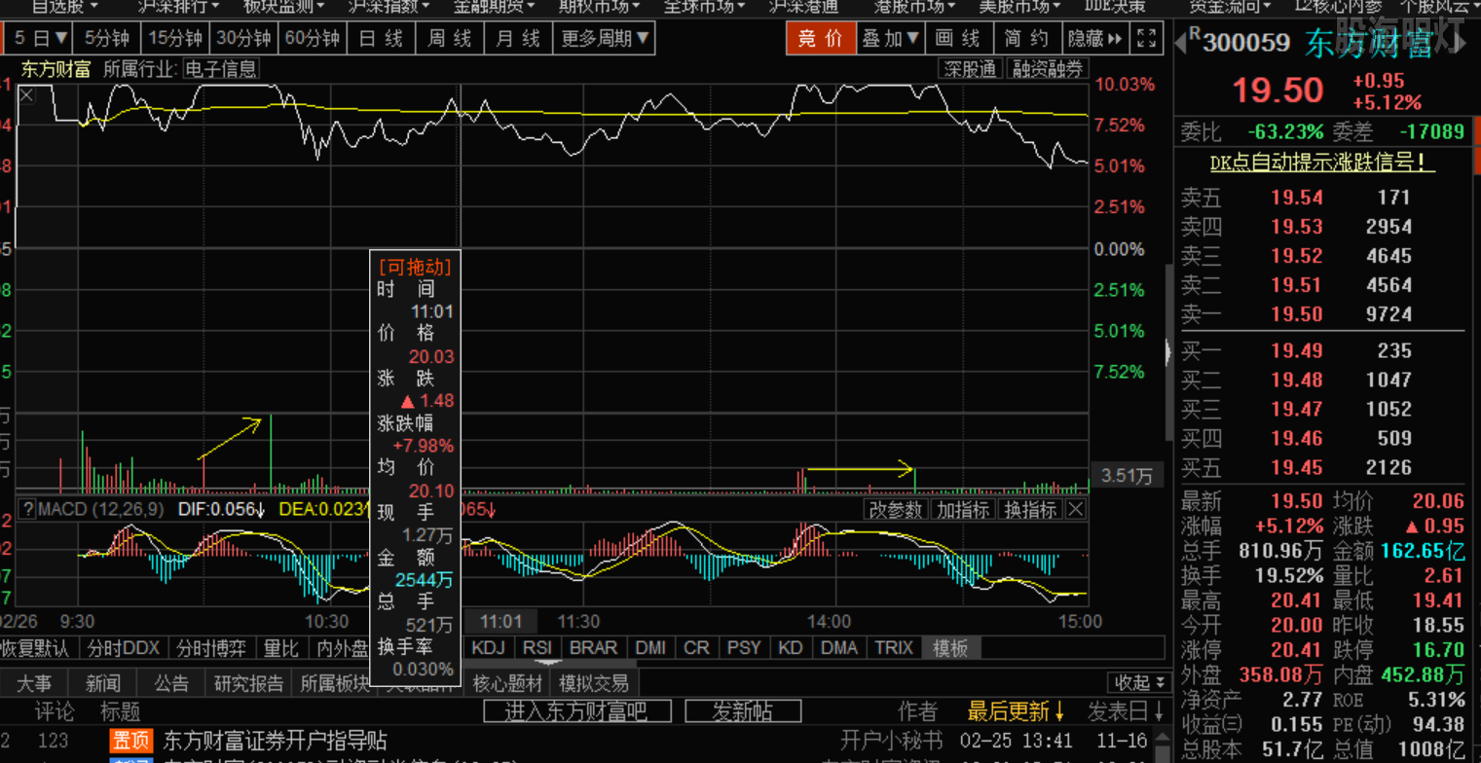Viewport: 1481px width, 763px height.
Task: Open the 叠加 overlay dropdown
Action: coord(889,40)
